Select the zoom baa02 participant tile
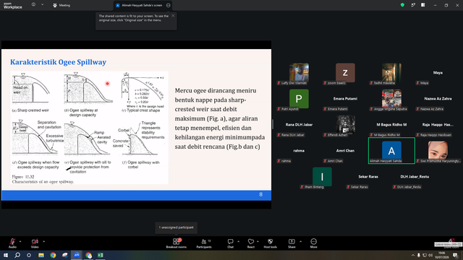The image size is (463, 260). pos(345,73)
